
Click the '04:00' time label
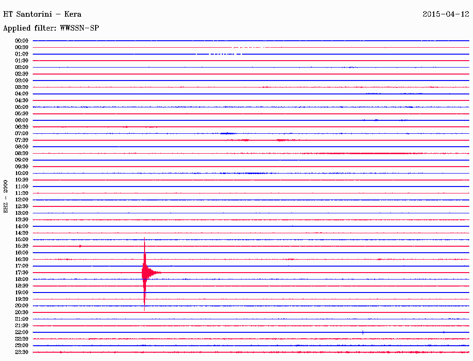pyautogui.click(x=22, y=94)
